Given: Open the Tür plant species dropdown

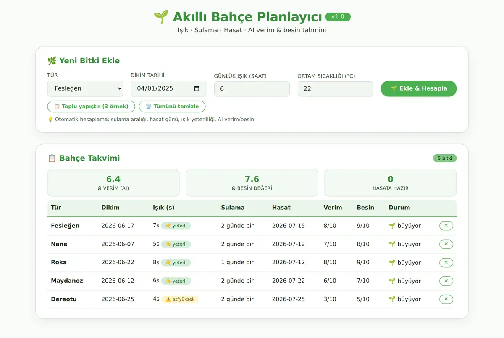Looking at the screenshot, I should point(85,88).
